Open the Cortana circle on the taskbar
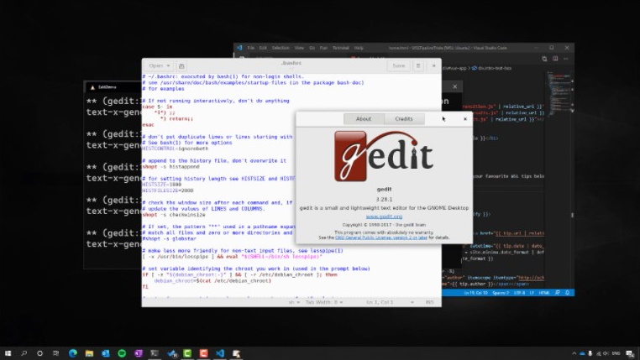 39,353
